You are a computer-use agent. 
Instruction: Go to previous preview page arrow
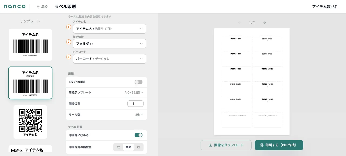click(239, 22)
